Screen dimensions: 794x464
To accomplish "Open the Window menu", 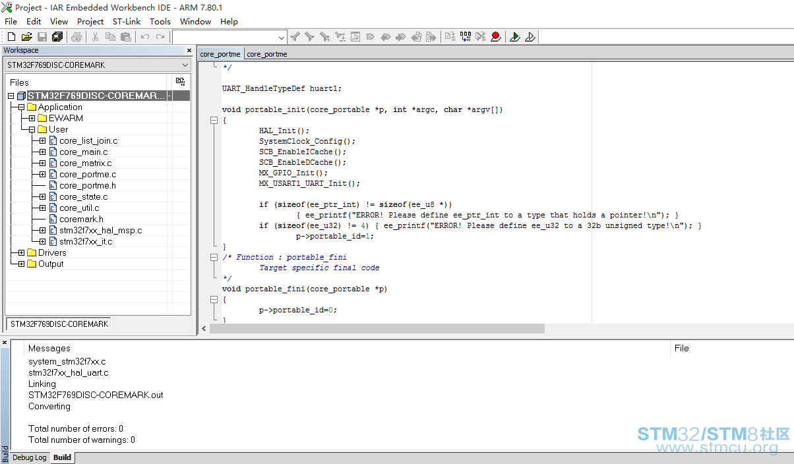I will [x=196, y=21].
